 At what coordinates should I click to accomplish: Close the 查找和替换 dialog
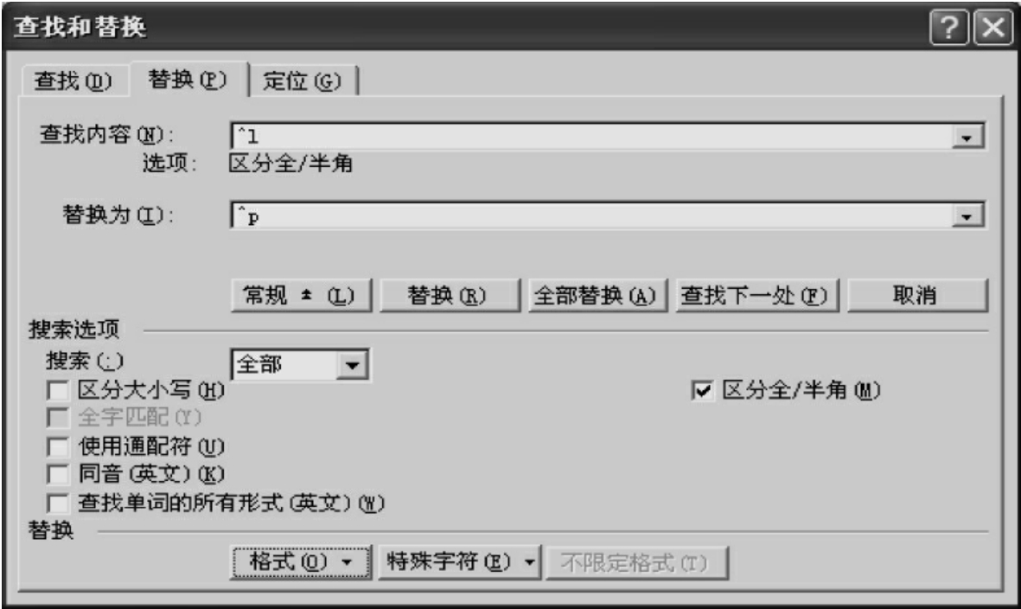point(993,28)
